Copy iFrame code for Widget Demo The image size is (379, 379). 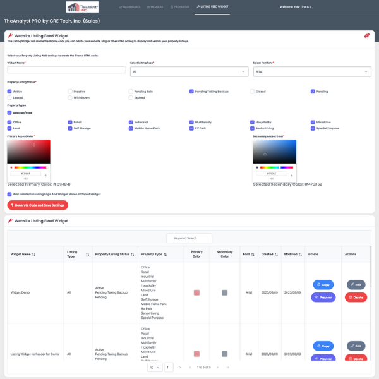[323, 285]
